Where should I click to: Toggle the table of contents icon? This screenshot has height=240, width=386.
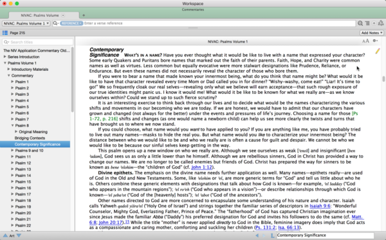pos(5,33)
